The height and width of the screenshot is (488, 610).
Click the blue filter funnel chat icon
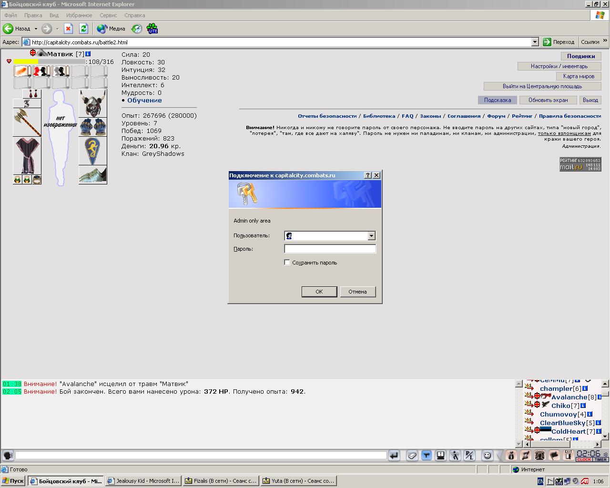coord(427,456)
